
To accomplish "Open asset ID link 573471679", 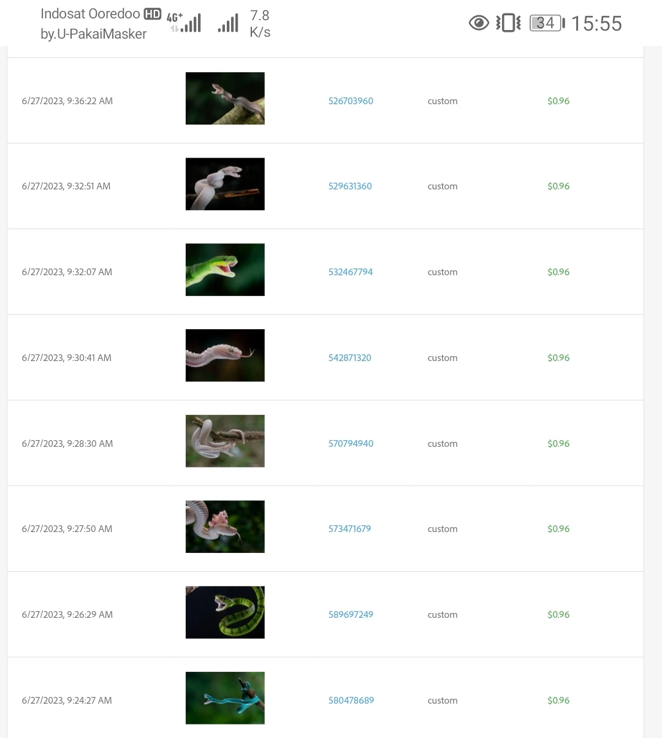I will coord(349,529).
